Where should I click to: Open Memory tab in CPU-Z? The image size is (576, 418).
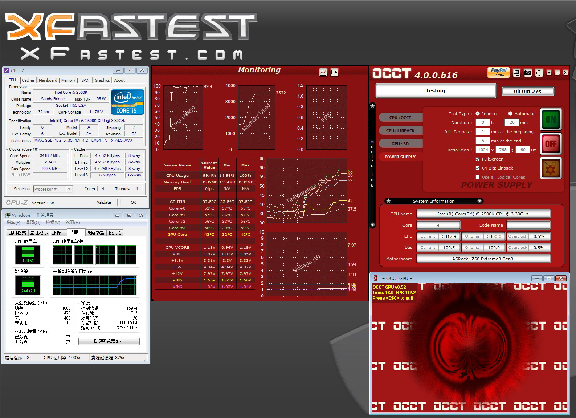point(68,80)
